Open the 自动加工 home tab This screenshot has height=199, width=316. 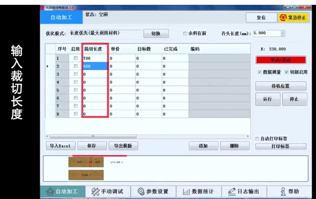point(63,192)
